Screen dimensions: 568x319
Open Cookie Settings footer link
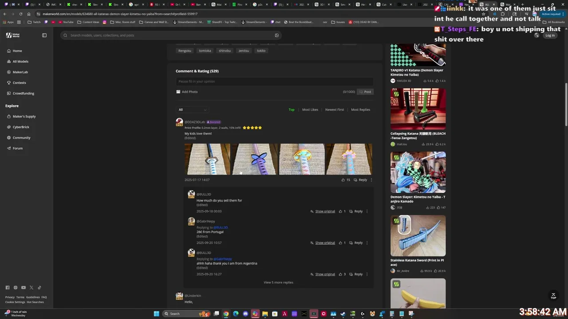(x=15, y=302)
